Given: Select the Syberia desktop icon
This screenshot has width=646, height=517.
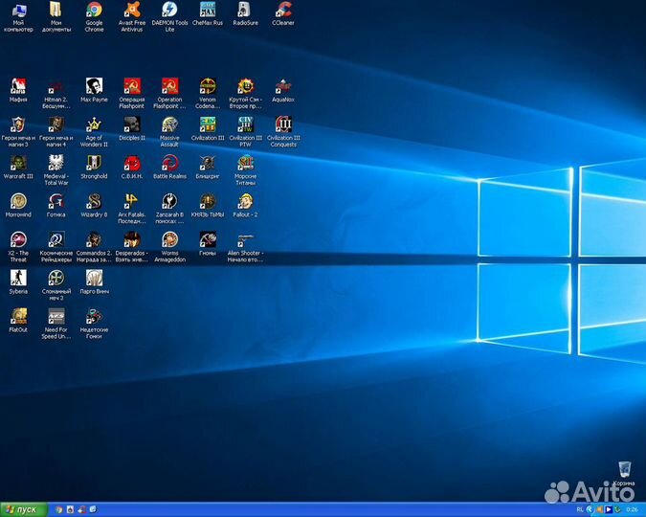Looking at the screenshot, I should pos(18,282).
